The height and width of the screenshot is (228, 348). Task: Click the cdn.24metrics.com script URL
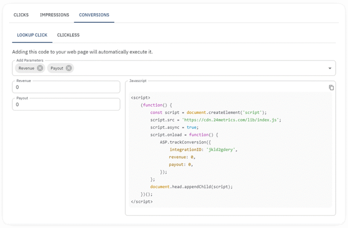tap(230, 120)
